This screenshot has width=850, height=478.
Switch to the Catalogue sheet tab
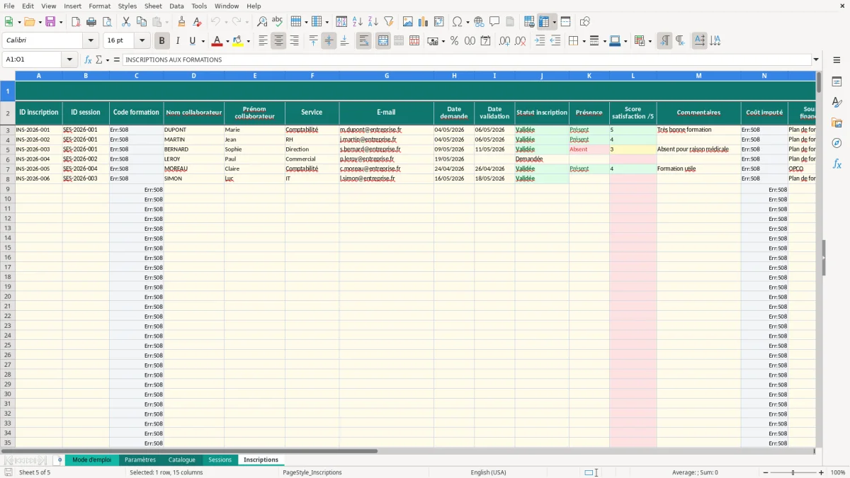[x=182, y=460]
